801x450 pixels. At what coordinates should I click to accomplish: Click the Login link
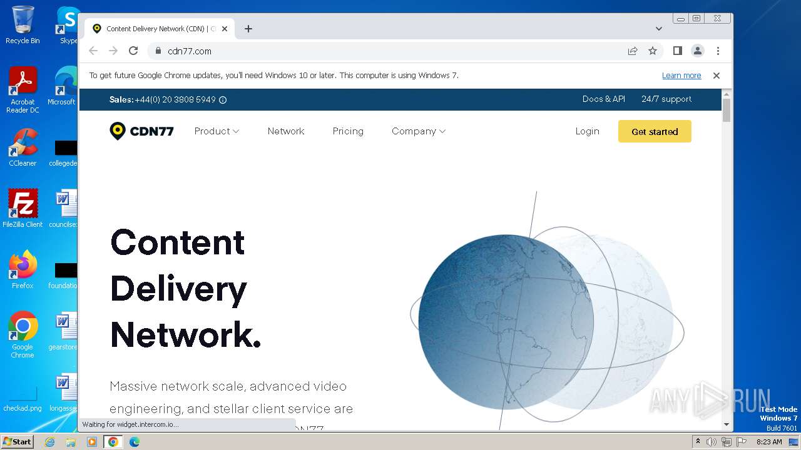pyautogui.click(x=587, y=131)
